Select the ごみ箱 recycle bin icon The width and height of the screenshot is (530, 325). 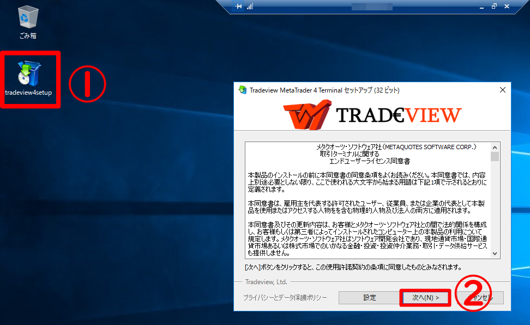28,22
